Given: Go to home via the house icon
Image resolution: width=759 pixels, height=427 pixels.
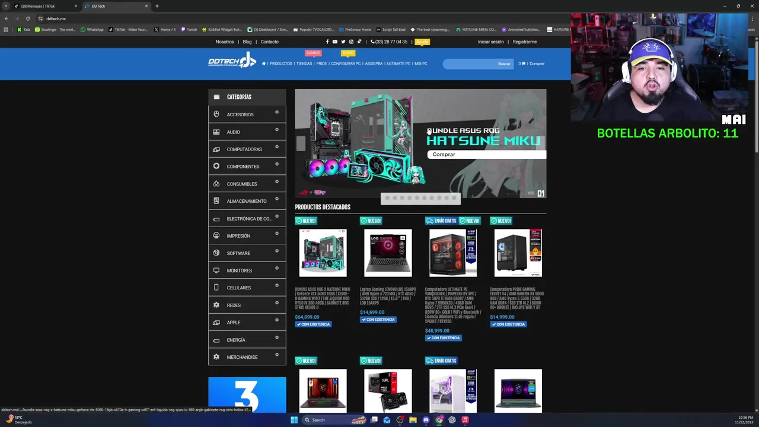Looking at the screenshot, I should tap(264, 63).
